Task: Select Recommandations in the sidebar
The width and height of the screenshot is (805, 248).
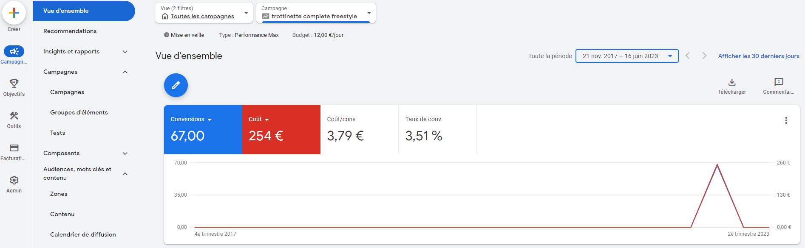Action: (x=70, y=31)
